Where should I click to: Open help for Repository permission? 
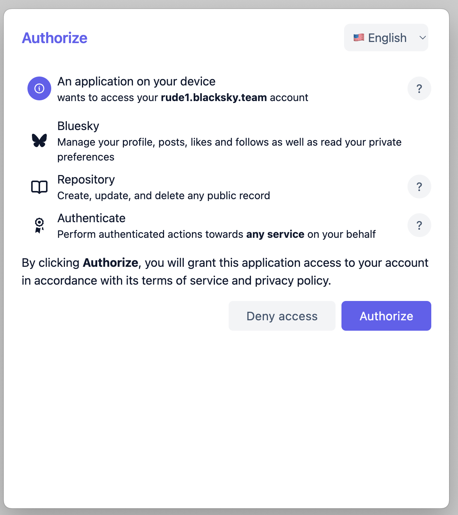(x=419, y=187)
